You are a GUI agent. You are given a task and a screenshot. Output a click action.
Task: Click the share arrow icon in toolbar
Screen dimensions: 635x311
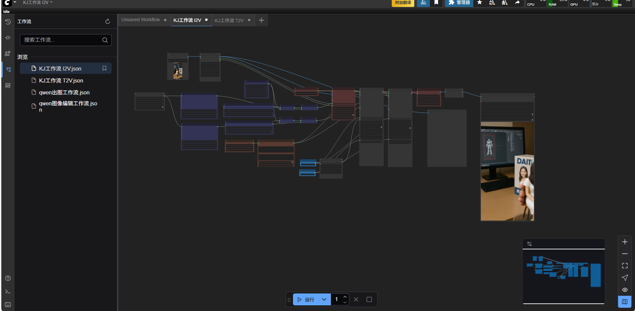click(x=517, y=3)
